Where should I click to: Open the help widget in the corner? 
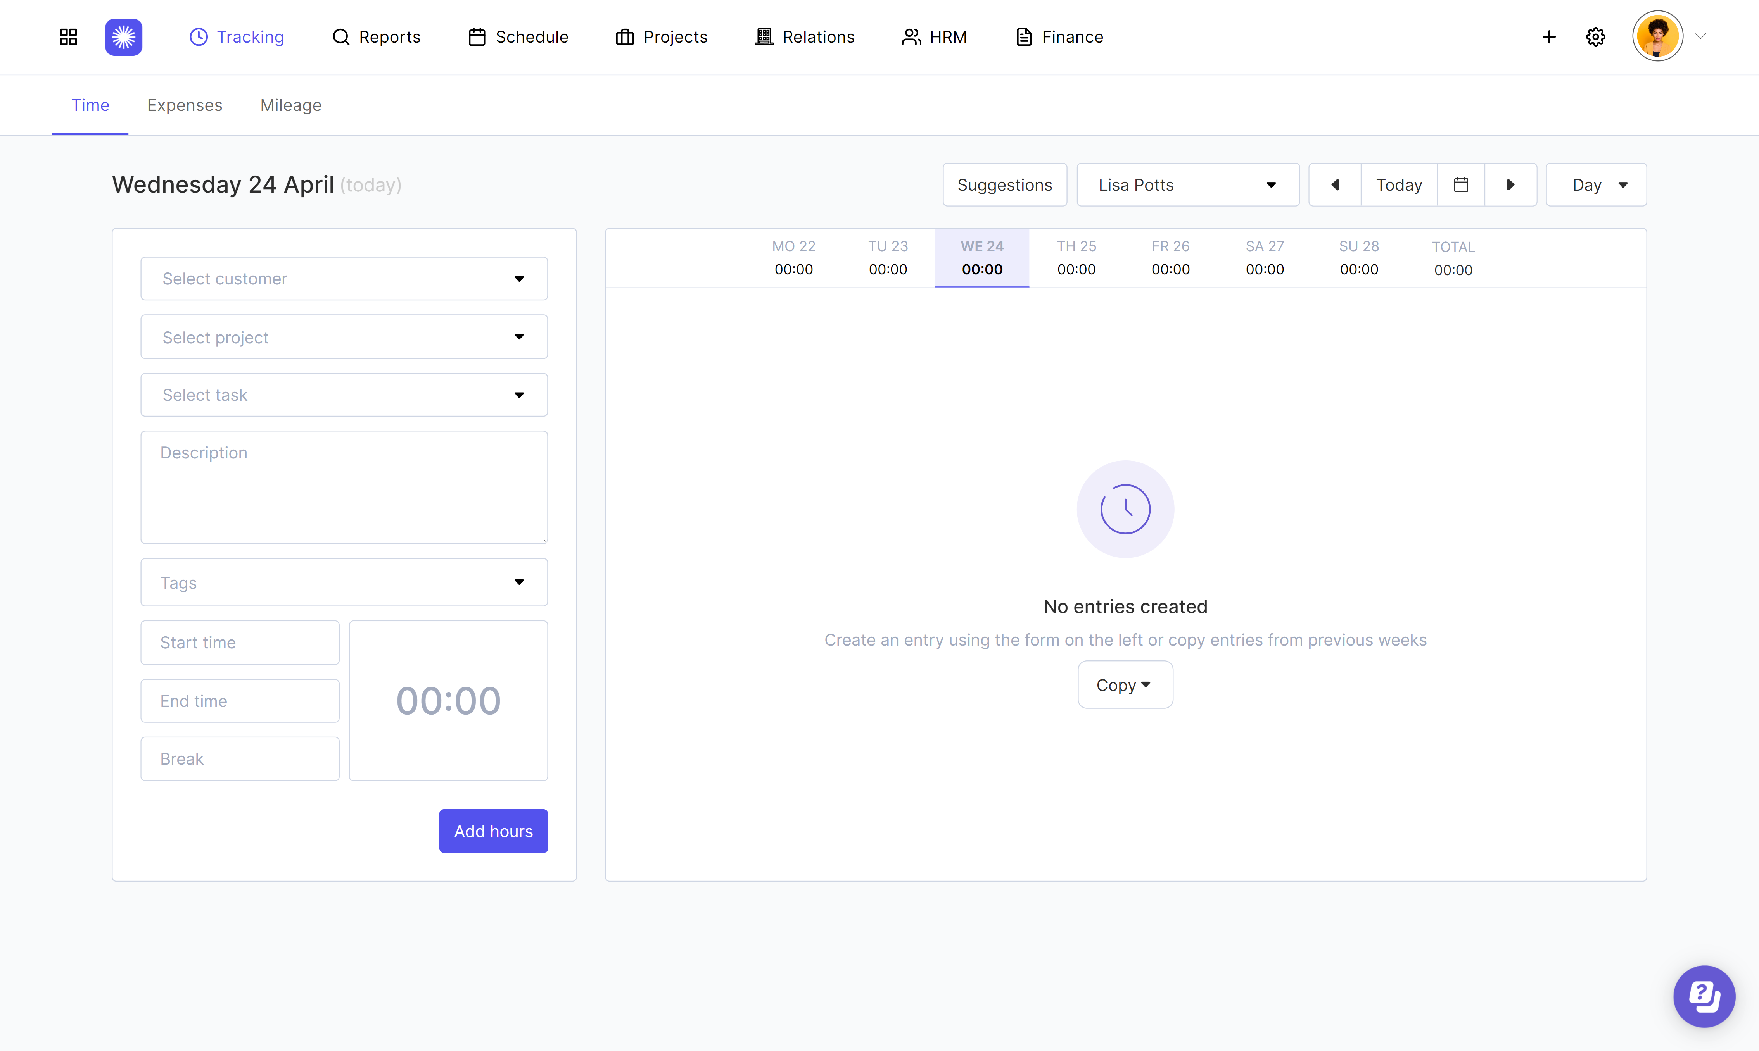click(x=1704, y=996)
